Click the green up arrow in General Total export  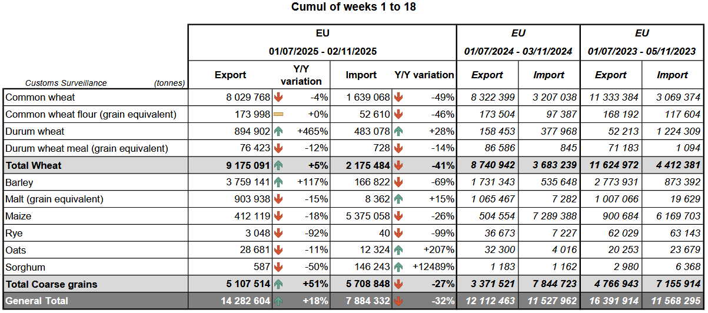pyautogui.click(x=278, y=301)
